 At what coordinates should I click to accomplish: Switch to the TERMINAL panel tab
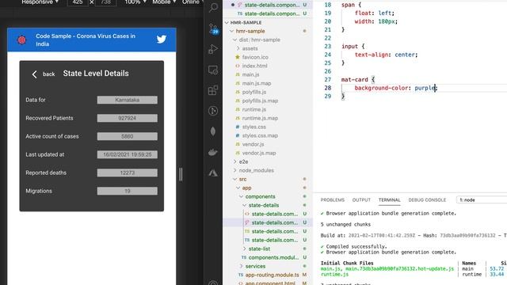[389, 200]
